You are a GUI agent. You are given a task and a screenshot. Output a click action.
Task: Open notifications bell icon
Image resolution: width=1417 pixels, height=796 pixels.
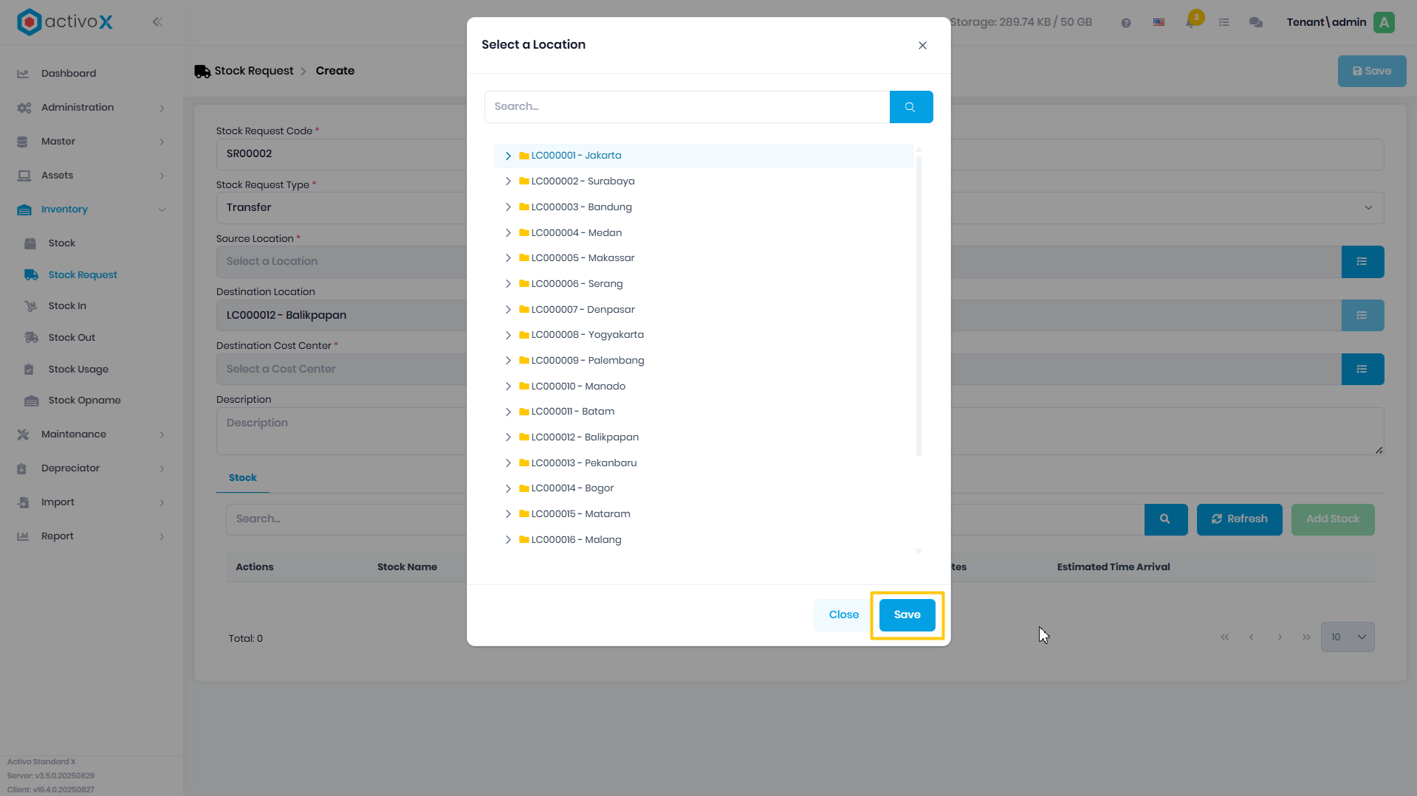[1192, 21]
